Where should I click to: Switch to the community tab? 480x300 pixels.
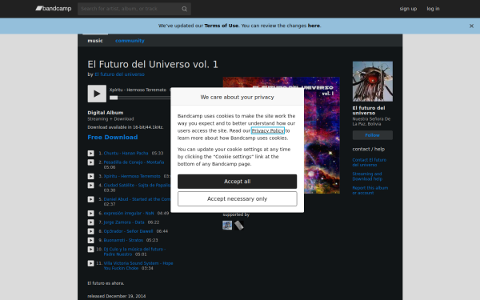coord(130,41)
